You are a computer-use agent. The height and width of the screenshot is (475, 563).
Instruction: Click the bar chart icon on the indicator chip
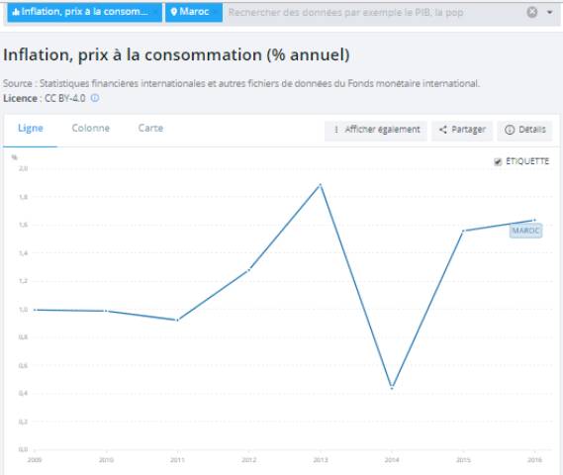click(x=16, y=12)
